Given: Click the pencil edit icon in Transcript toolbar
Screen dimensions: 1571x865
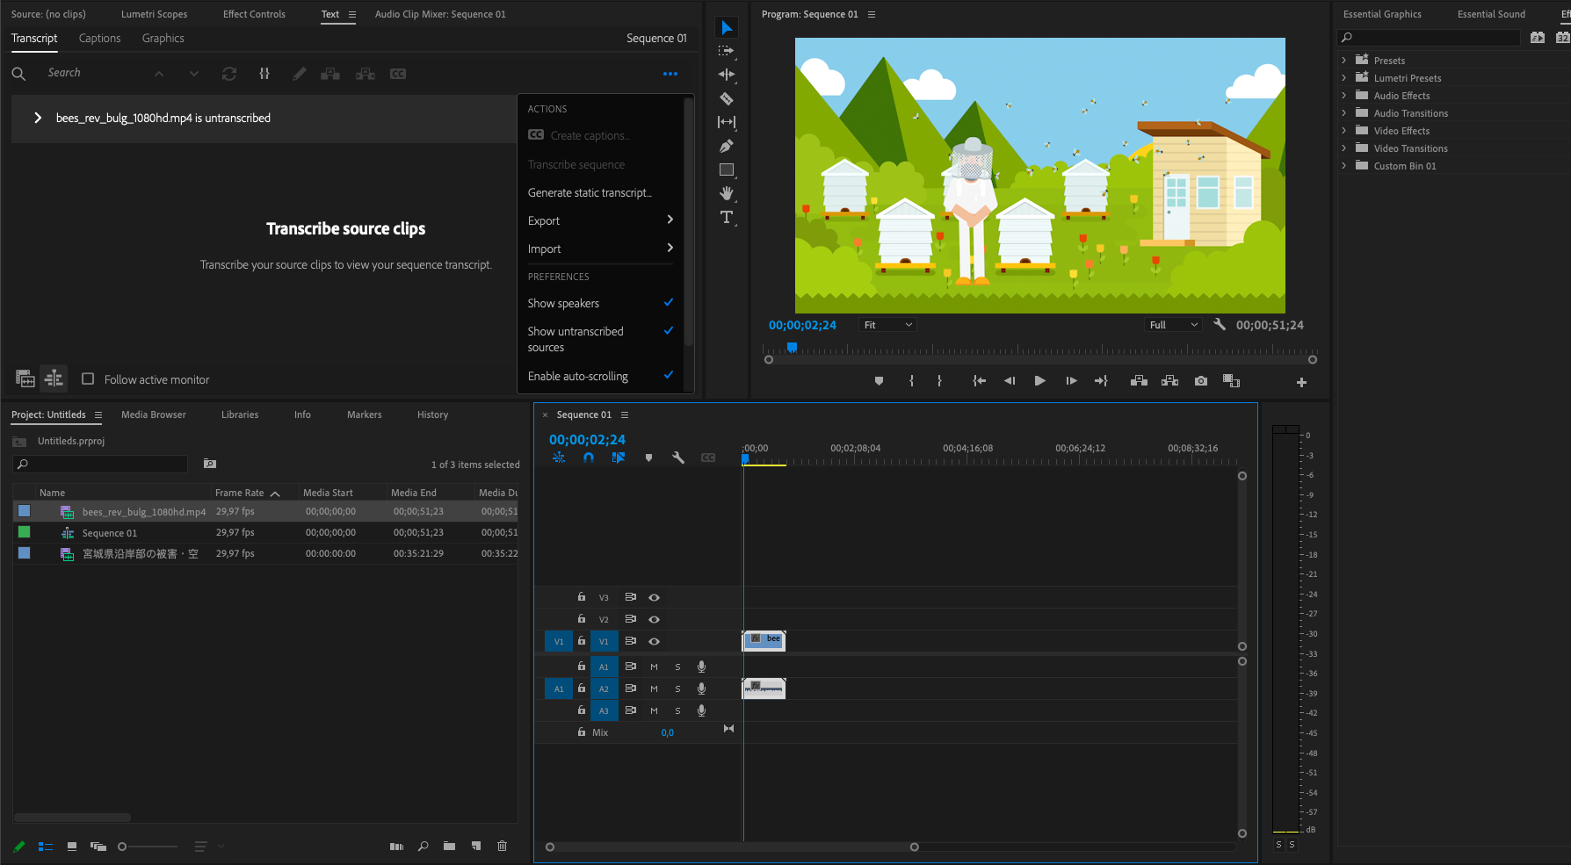Looking at the screenshot, I should click(299, 74).
